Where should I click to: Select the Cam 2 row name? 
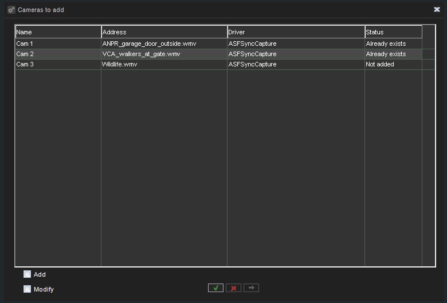25,54
